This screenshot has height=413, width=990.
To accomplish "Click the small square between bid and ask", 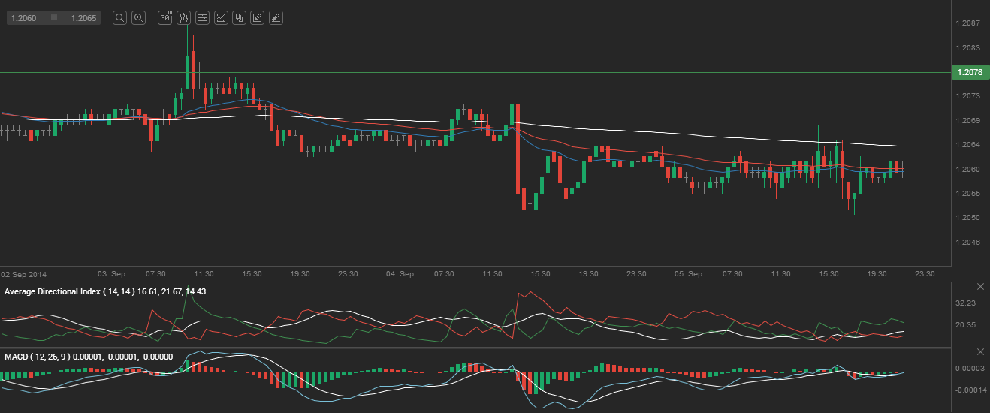I will pyautogui.click(x=54, y=17).
